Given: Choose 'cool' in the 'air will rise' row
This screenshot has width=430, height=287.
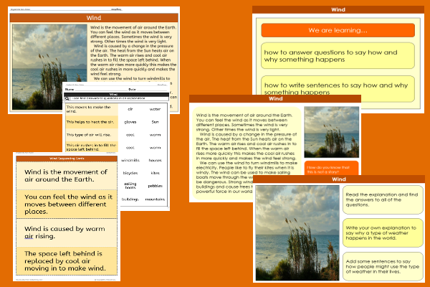Looking at the screenshot, I should click(130, 135).
